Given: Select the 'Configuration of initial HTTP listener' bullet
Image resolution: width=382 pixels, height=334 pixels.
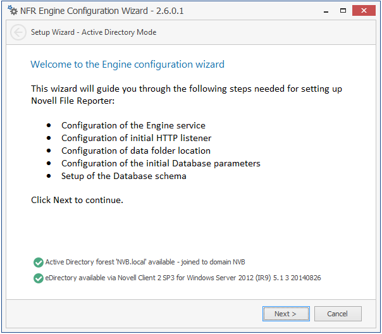Looking at the screenshot, I should coord(136,138).
